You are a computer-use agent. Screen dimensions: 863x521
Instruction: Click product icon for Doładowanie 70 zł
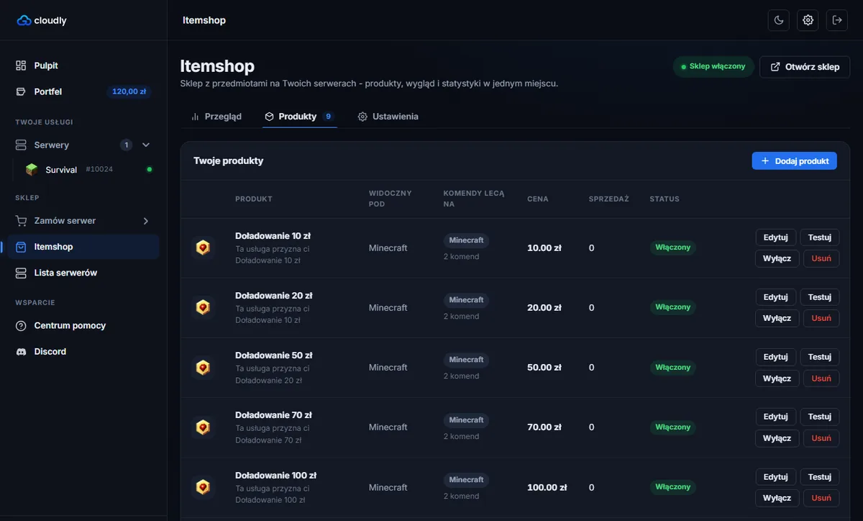tap(203, 427)
